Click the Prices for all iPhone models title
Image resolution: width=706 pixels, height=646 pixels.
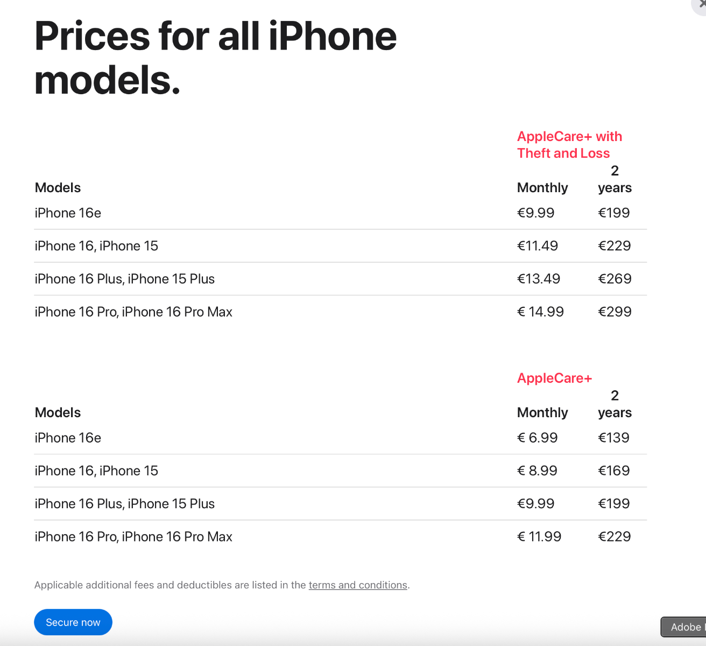215,58
